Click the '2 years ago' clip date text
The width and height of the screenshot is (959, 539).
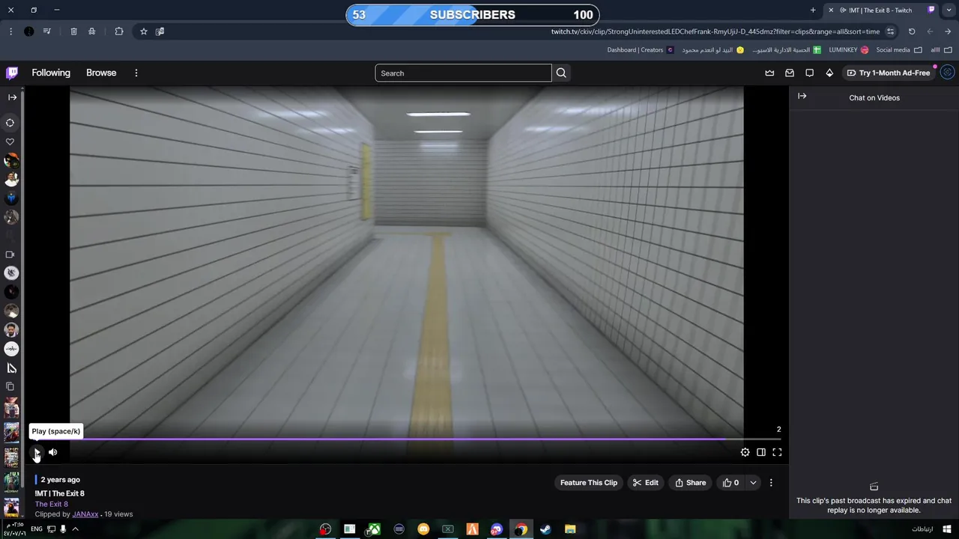(60, 480)
